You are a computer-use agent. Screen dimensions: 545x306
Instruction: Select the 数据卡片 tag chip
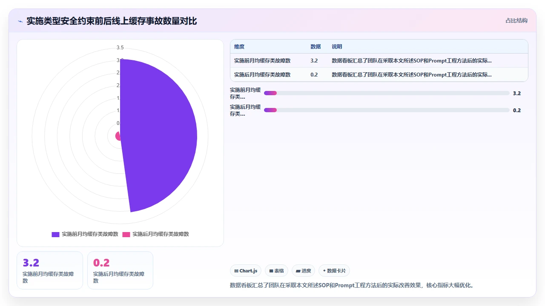pos(334,271)
